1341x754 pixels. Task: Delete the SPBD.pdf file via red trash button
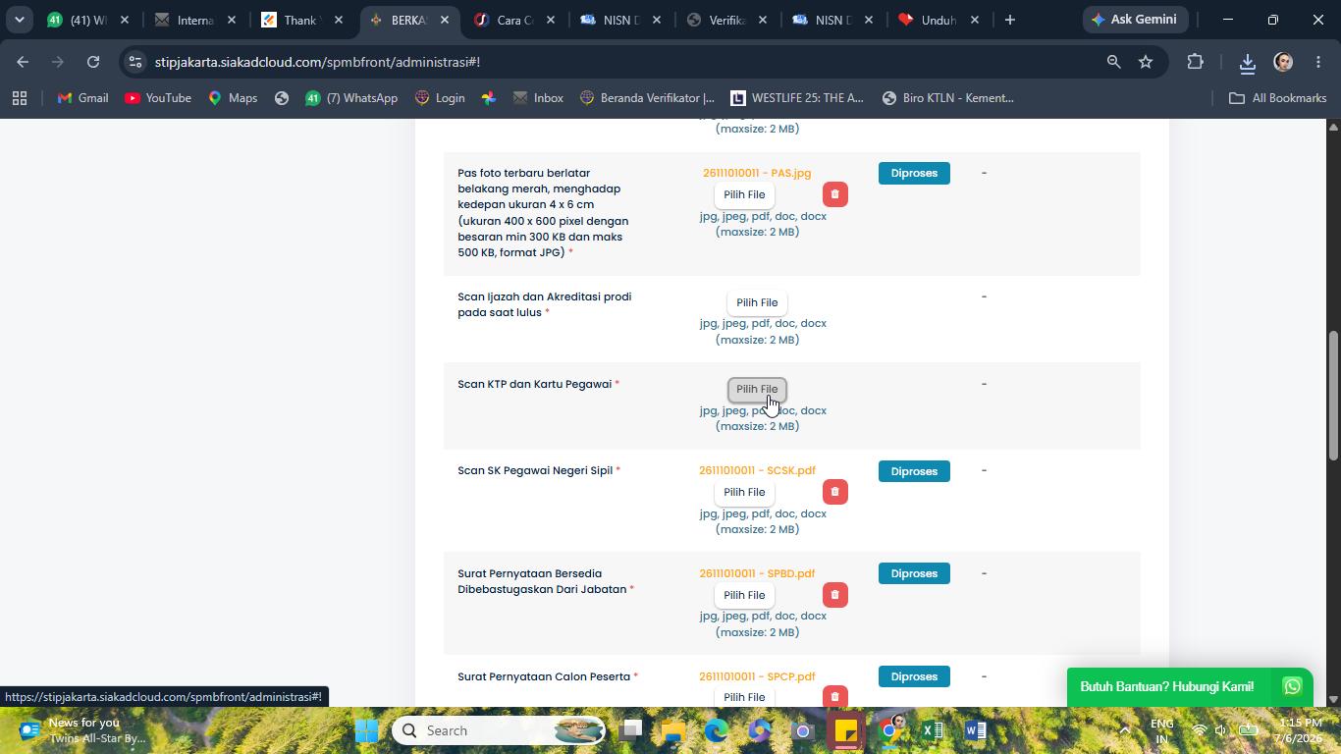[834, 595]
